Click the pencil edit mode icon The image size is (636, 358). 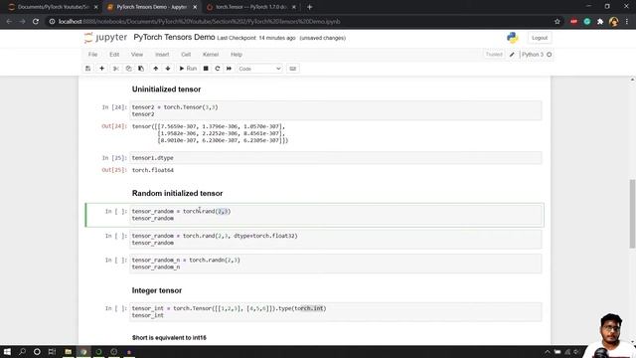click(512, 55)
